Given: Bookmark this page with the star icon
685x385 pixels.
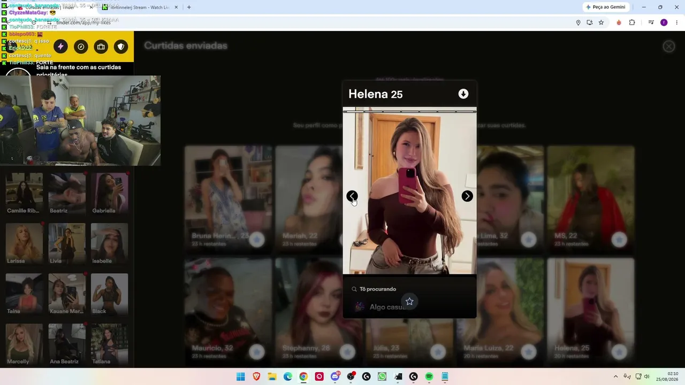Looking at the screenshot, I should coord(601,22).
